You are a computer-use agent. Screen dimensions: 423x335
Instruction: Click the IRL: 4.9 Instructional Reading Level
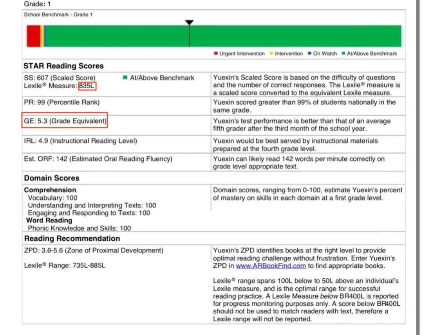(80, 141)
